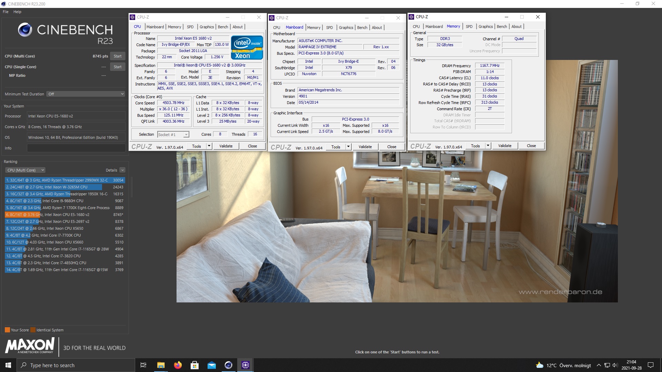Open Mainboard tab in first CPU-Z window
The height and width of the screenshot is (372, 662).
click(x=155, y=27)
